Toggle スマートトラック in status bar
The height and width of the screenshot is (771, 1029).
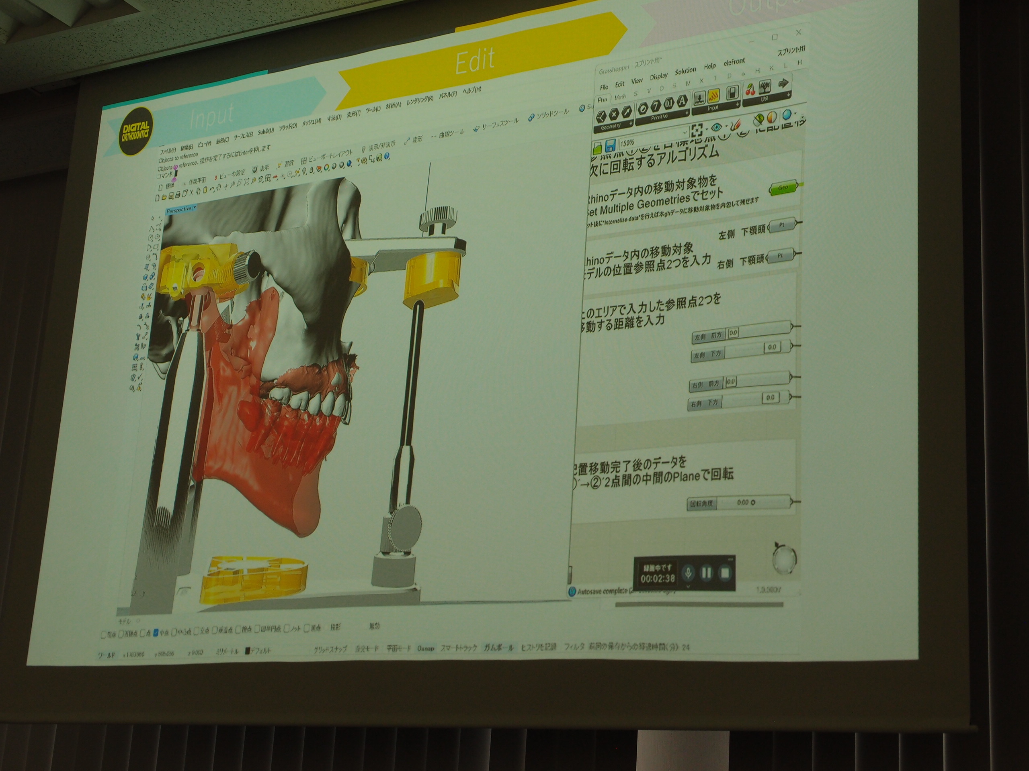pos(458,648)
